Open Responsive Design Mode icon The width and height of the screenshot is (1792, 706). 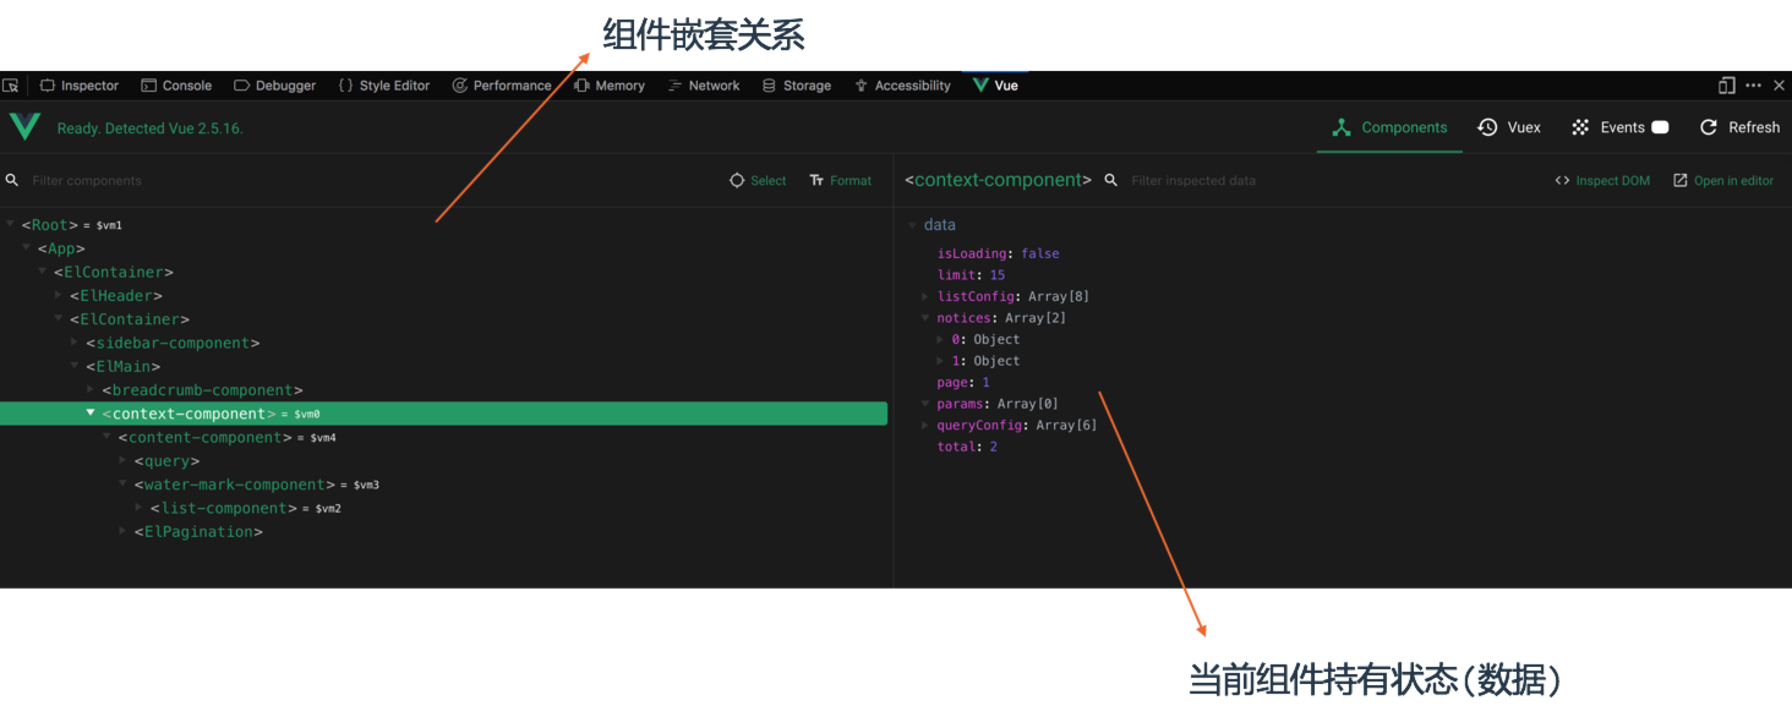(1726, 85)
